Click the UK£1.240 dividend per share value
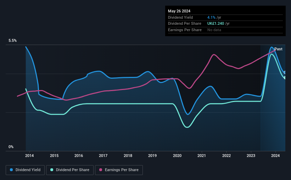This screenshot has height=180, width=291. 216,24
